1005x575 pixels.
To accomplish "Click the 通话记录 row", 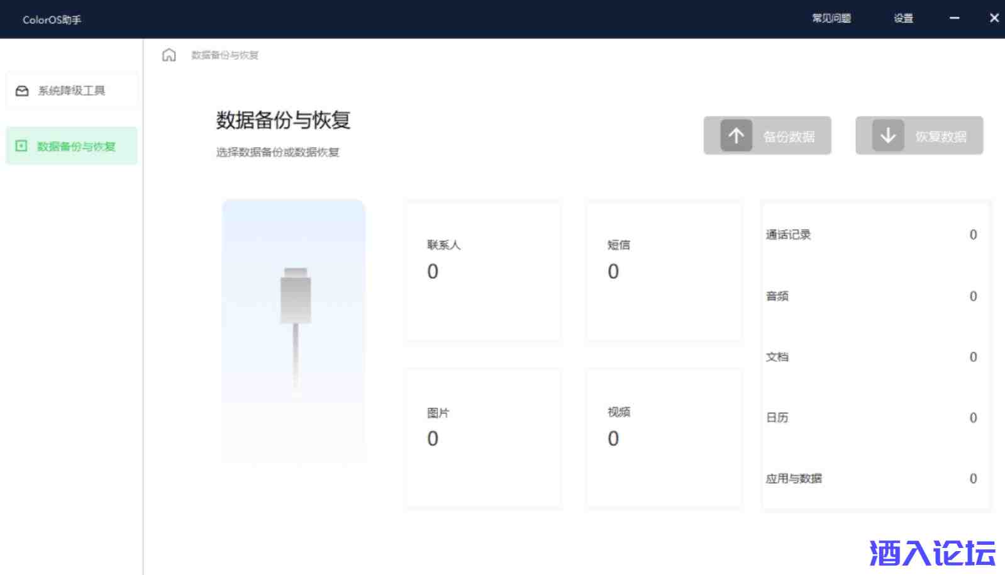I will 871,235.
